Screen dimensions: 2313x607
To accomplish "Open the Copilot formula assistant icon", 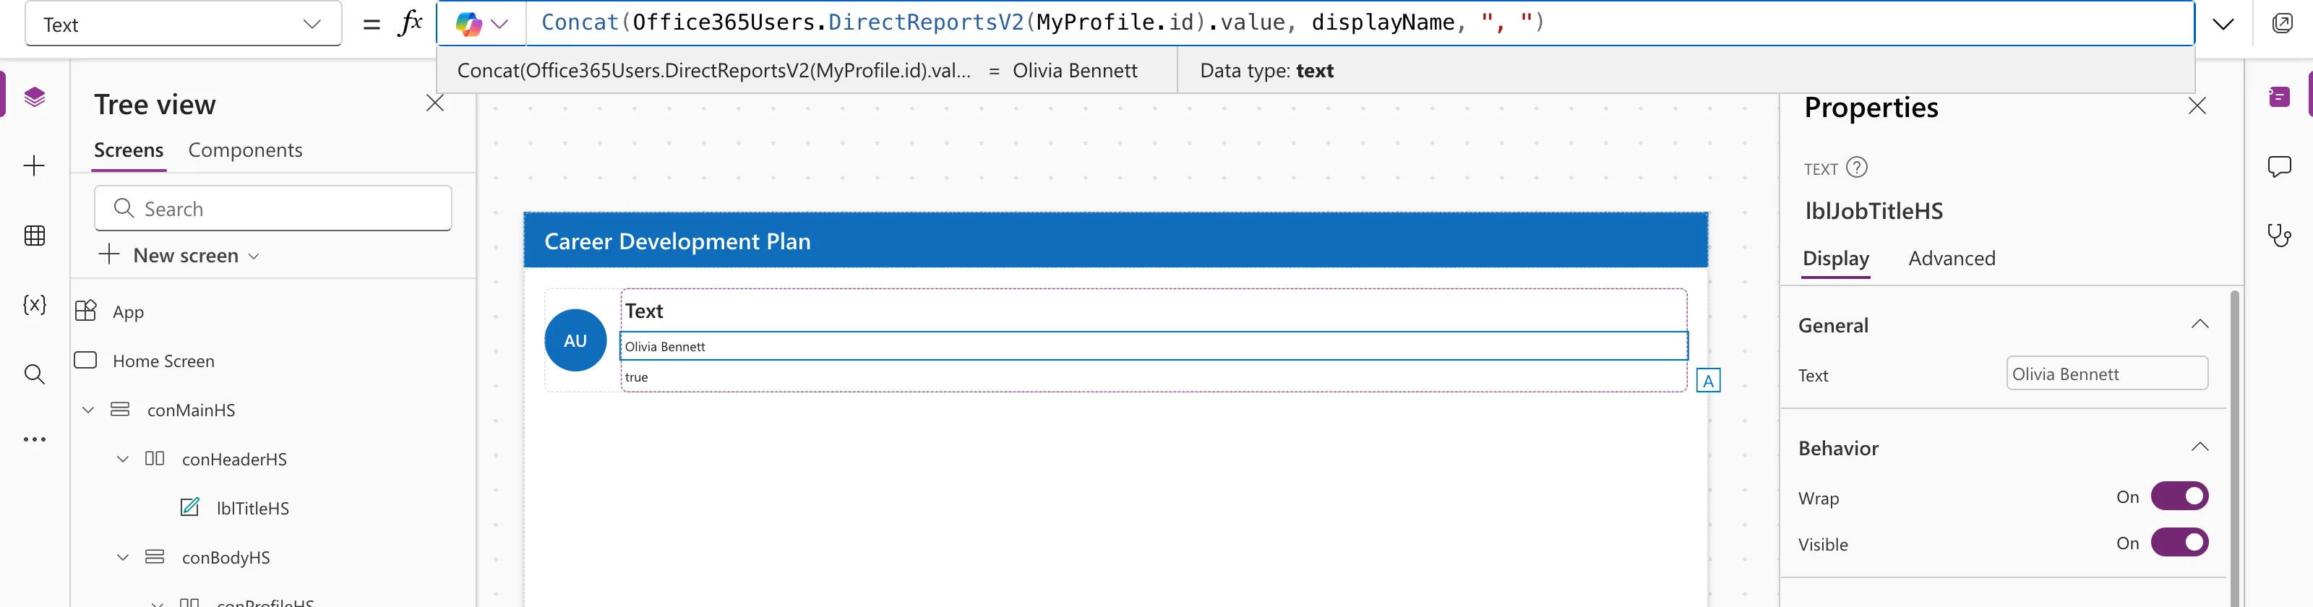I will pyautogui.click(x=468, y=25).
